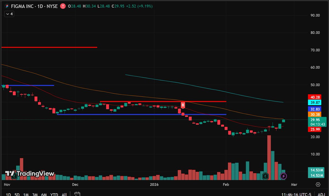Click the Mar label on time axis
The height and width of the screenshot is (196, 329).
294,184
